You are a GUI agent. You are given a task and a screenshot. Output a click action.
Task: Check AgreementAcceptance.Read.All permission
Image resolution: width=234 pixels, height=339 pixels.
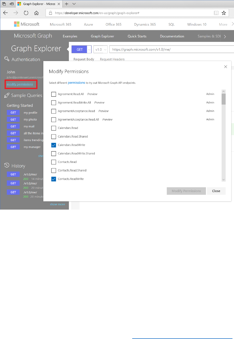click(54, 120)
